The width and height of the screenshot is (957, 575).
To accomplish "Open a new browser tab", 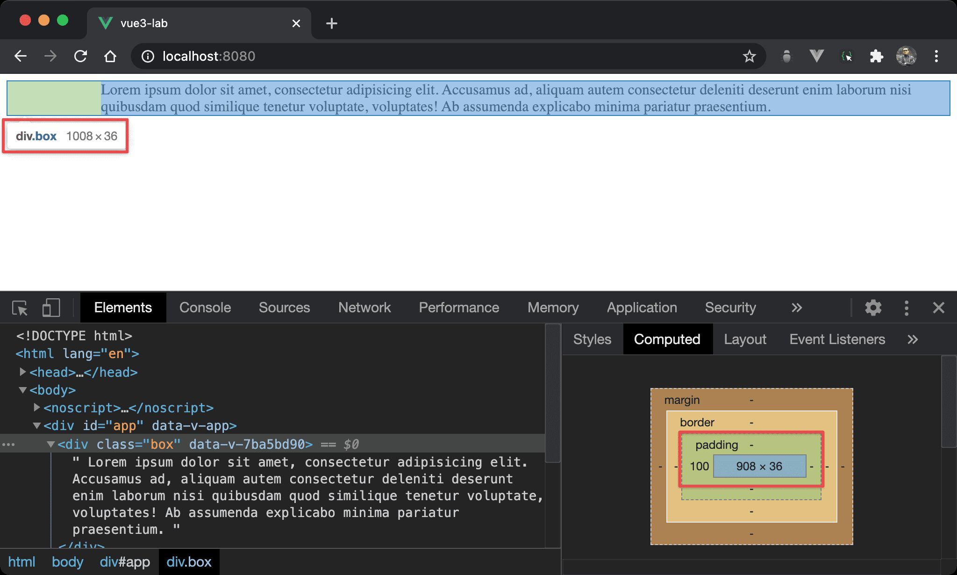I will coord(331,23).
